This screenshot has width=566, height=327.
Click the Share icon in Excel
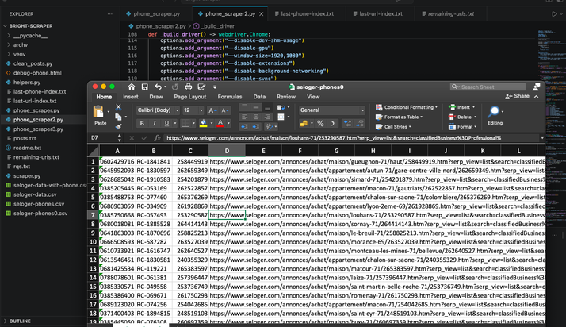(519, 96)
